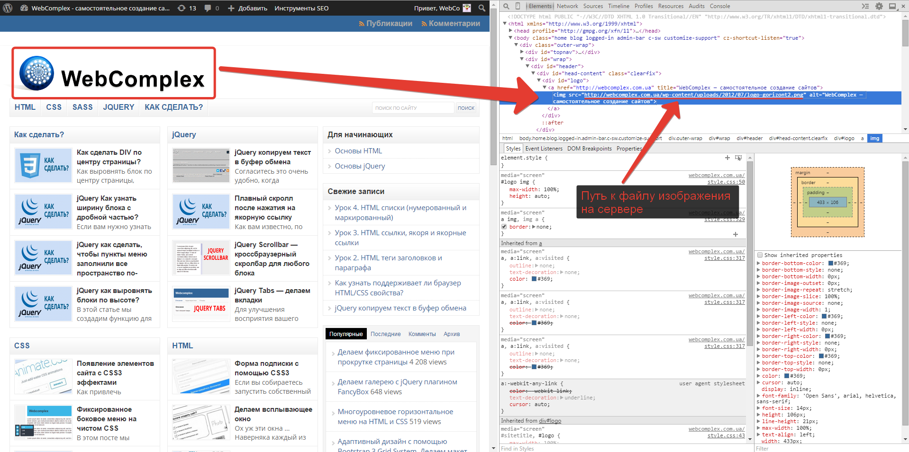Select div#logo in breadcrumb bar

click(x=844, y=138)
